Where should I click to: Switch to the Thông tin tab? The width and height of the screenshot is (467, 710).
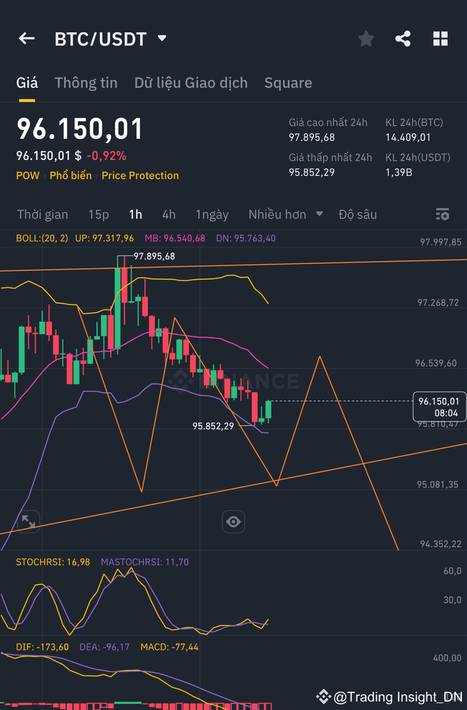point(86,82)
